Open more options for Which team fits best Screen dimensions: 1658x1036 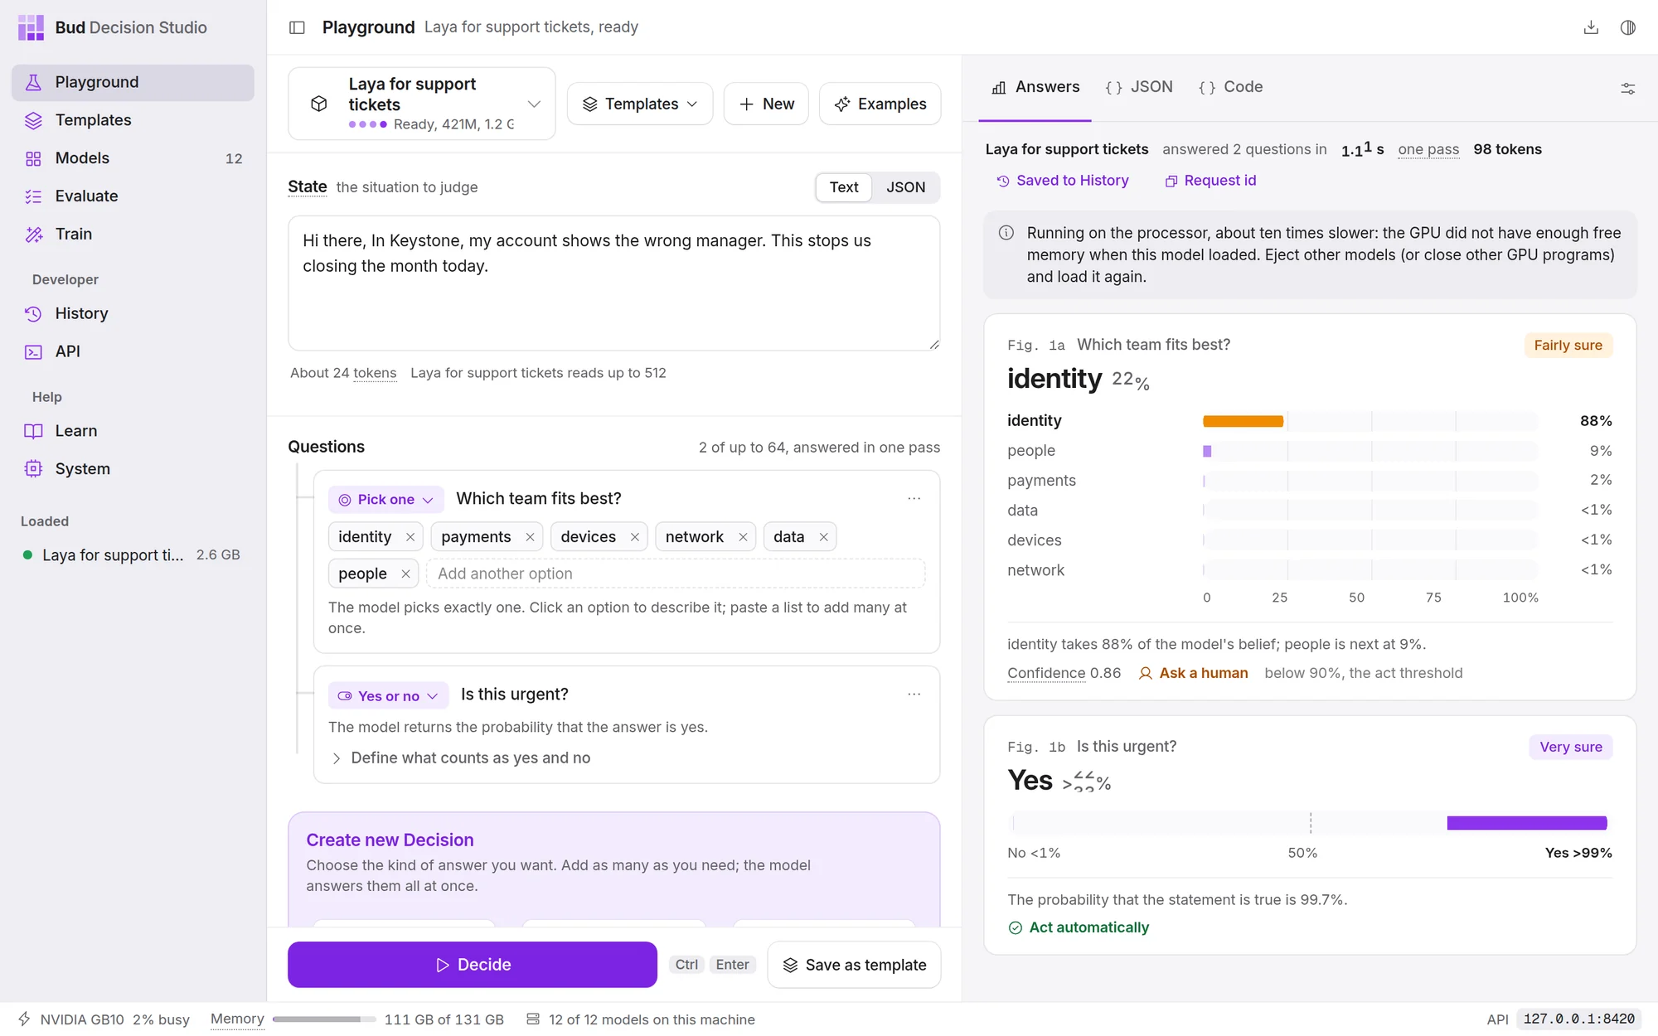[914, 498]
